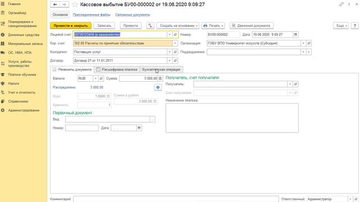The width and height of the screenshot is (360, 202).
Task: Open Получатель linked item icon
Action: (296, 84)
